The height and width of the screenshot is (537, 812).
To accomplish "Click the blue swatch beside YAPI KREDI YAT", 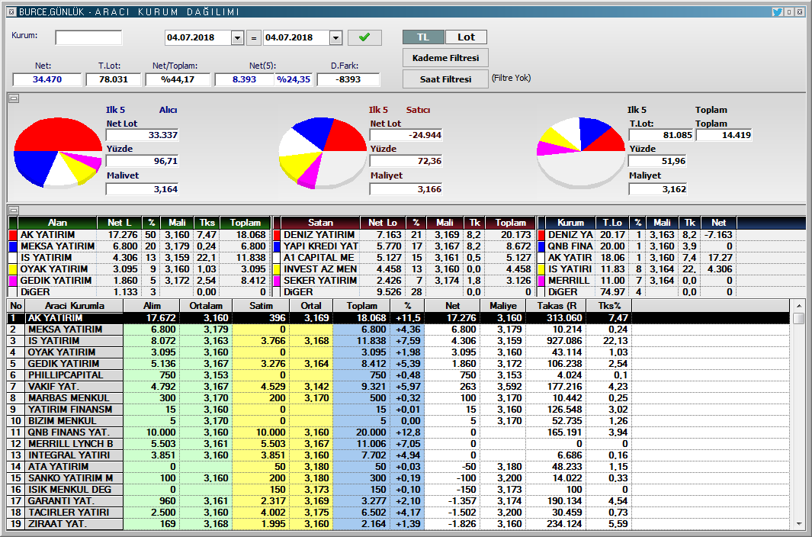I will (x=277, y=246).
